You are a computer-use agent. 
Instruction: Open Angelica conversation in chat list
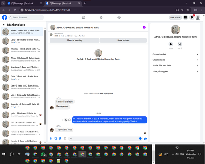pyautogui.click(x=22, y=50)
